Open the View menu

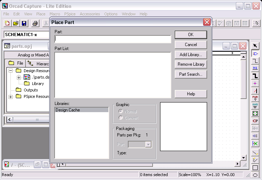pos(28,14)
